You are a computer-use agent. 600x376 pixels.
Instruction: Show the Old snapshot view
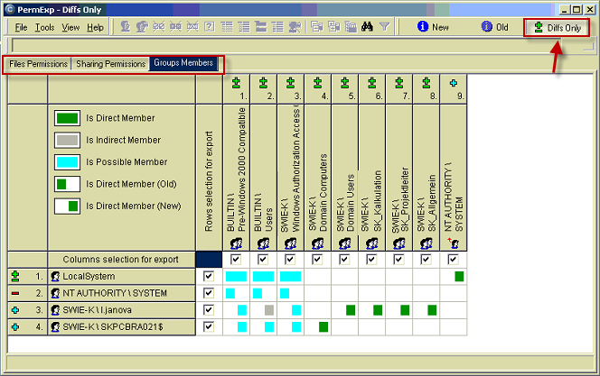point(495,27)
